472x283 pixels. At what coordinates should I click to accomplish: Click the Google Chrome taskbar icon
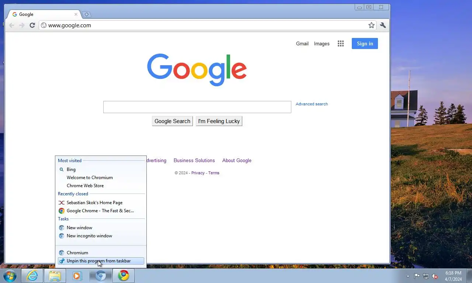124,276
